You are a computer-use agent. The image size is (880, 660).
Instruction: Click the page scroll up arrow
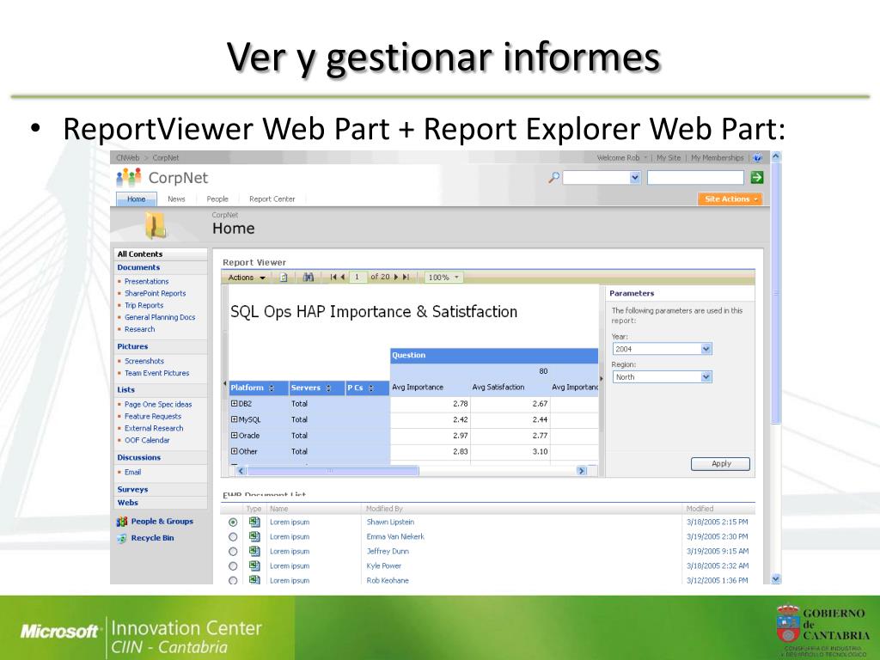(x=776, y=156)
